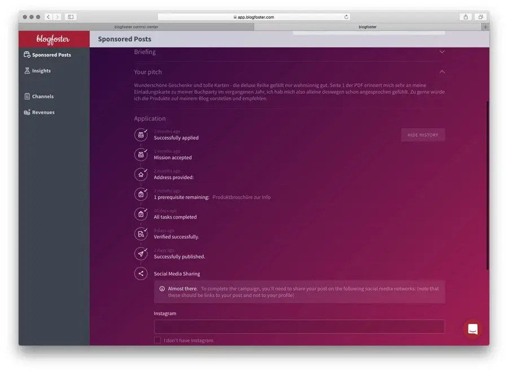The width and height of the screenshot is (508, 372).
Task: Click the Successfully applied step icon
Action: pyautogui.click(x=141, y=135)
